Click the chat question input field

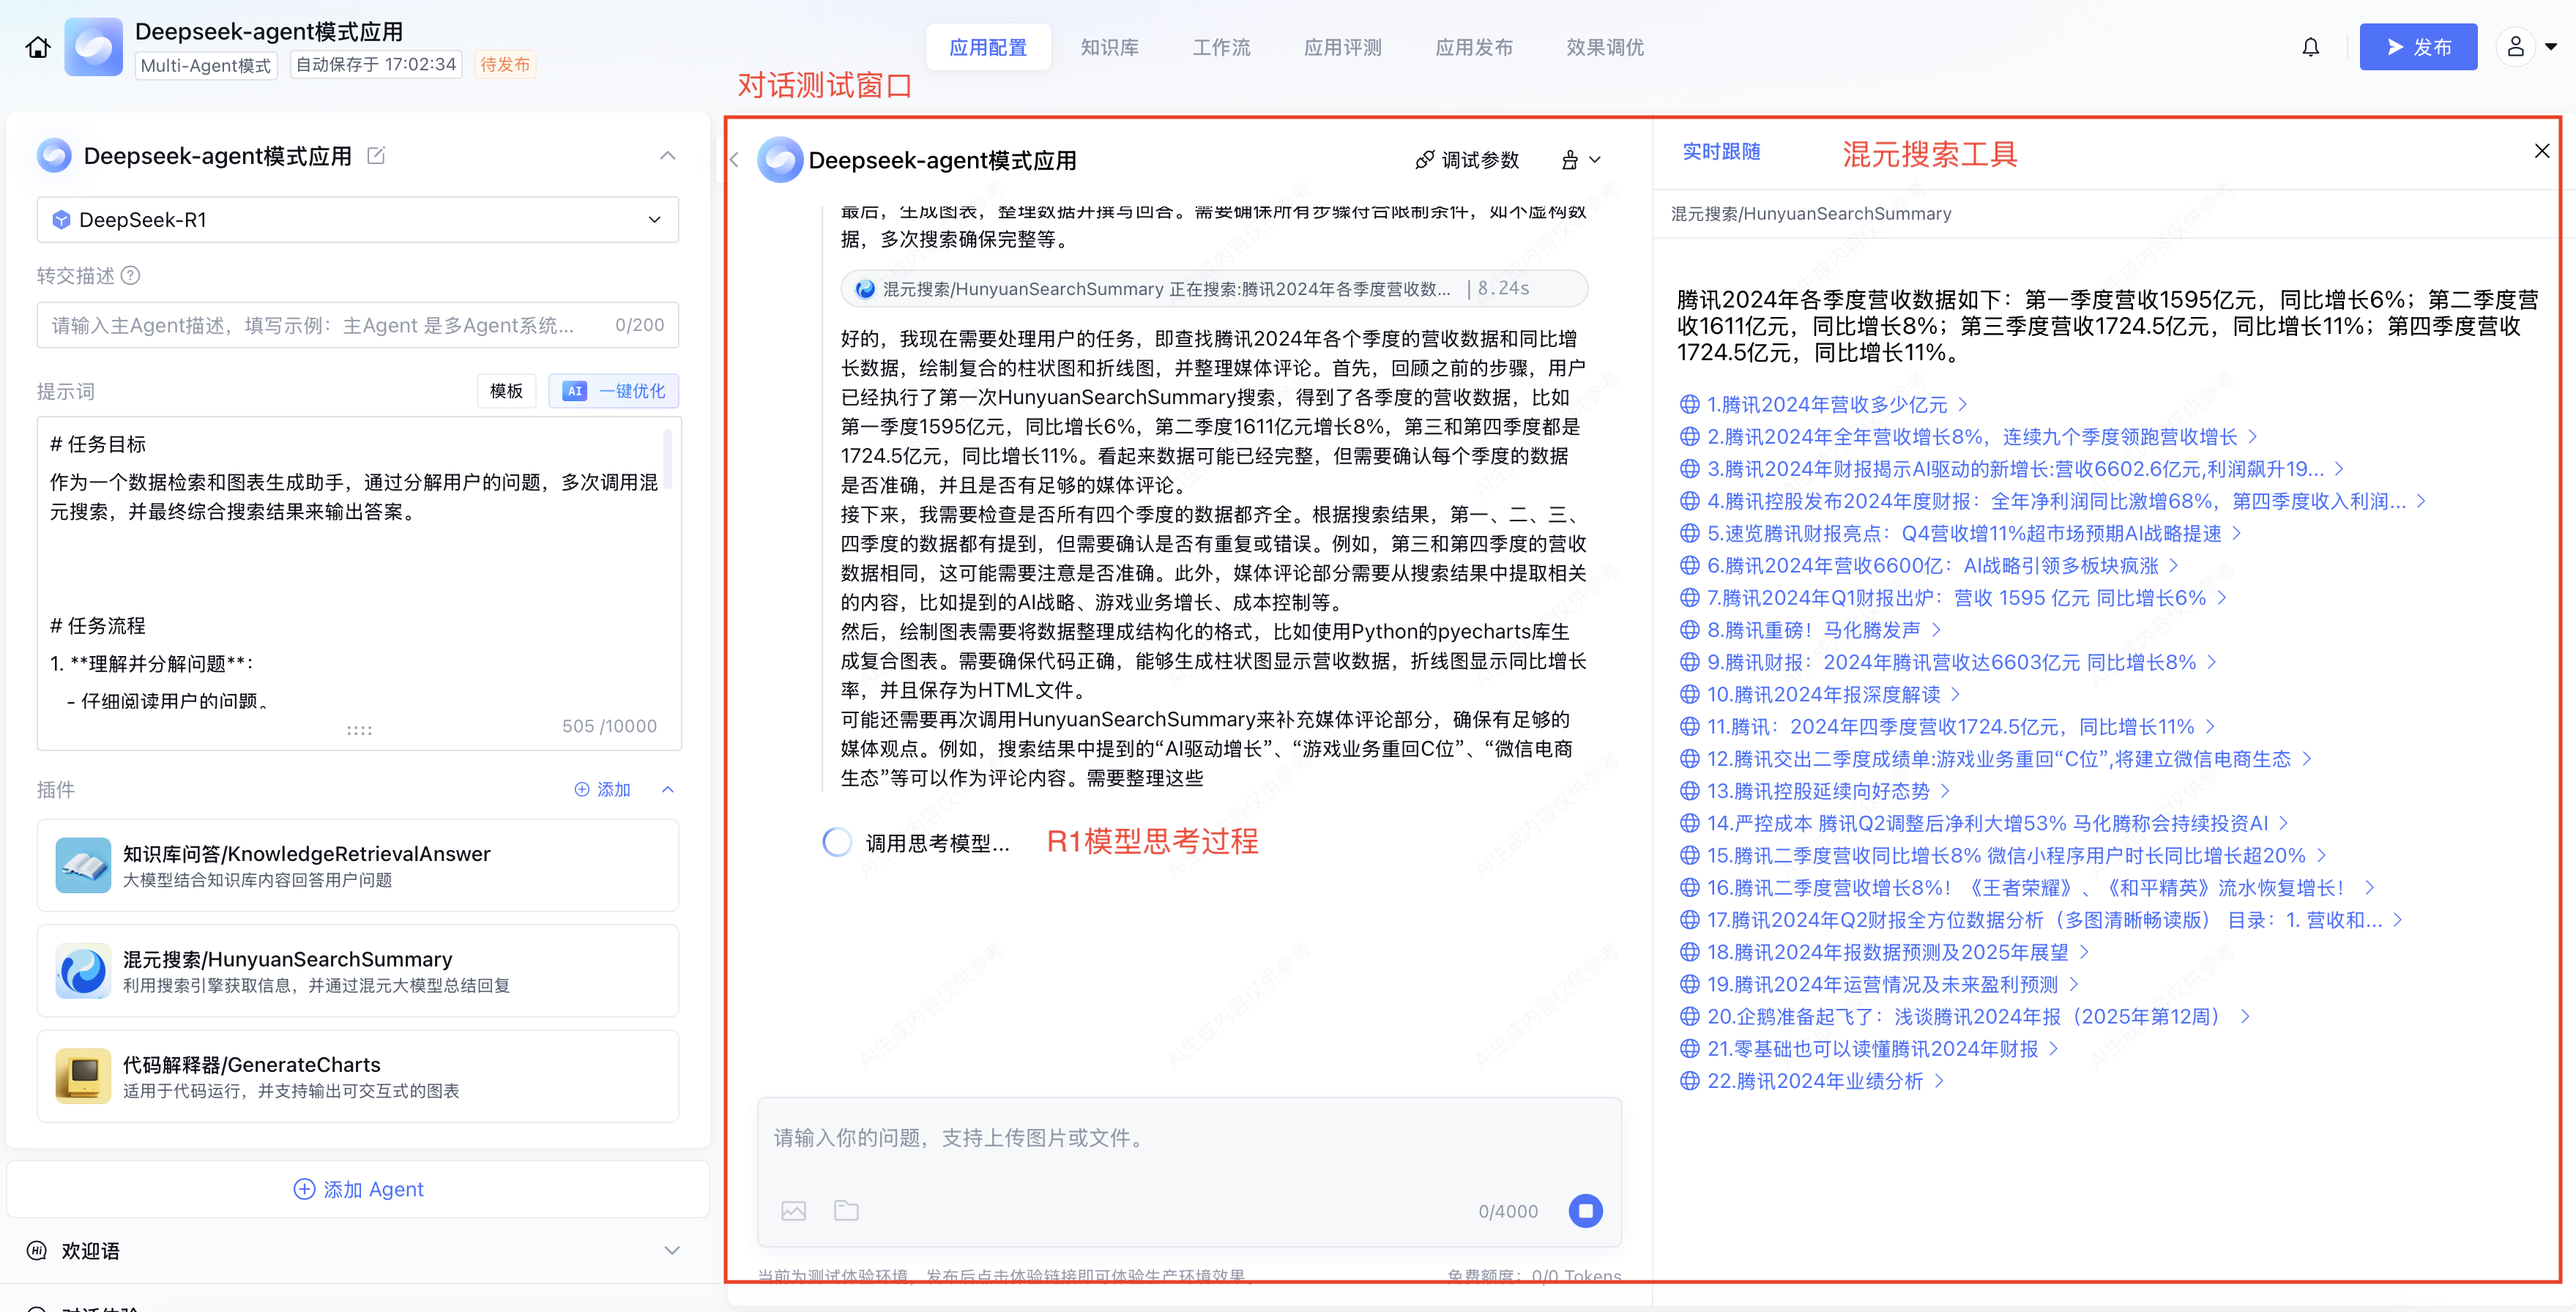pyautogui.click(x=1189, y=1138)
